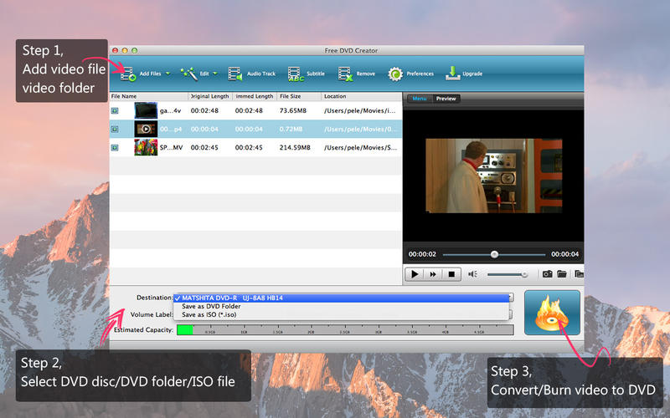Click the Add Files toolbar icon

[x=129, y=74]
